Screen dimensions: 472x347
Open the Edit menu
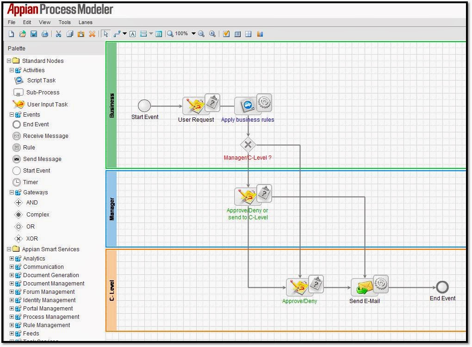[27, 22]
